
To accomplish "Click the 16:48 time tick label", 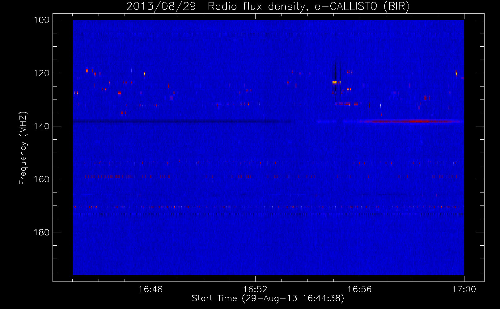I will [151, 290].
